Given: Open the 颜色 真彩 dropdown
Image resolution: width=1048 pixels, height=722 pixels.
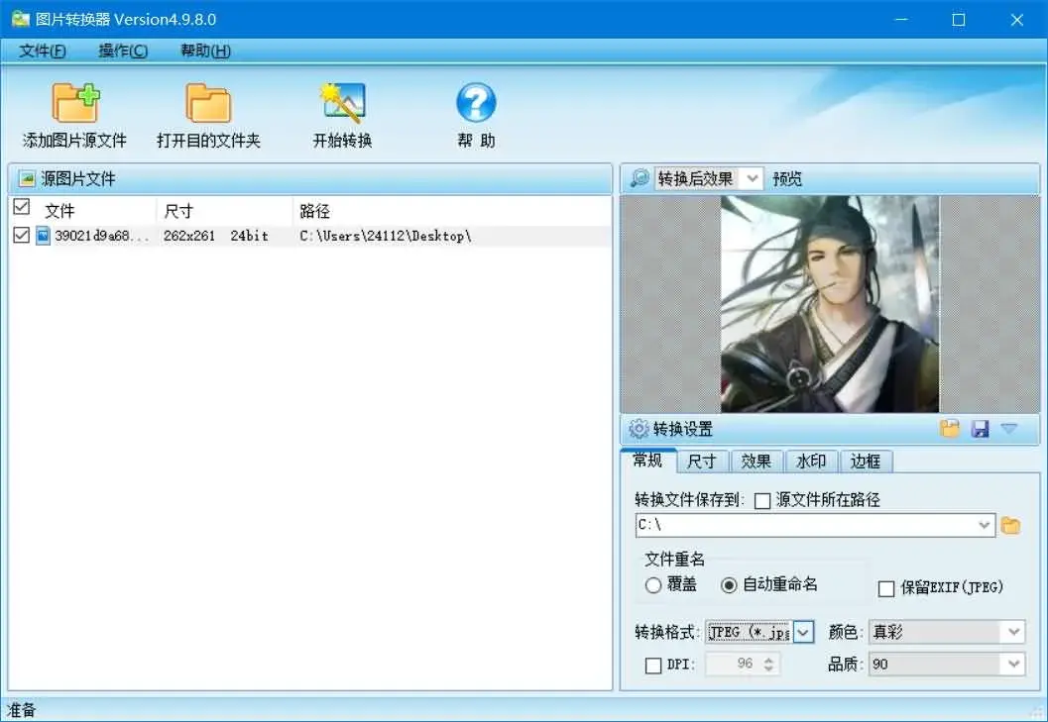Looking at the screenshot, I should (1014, 632).
